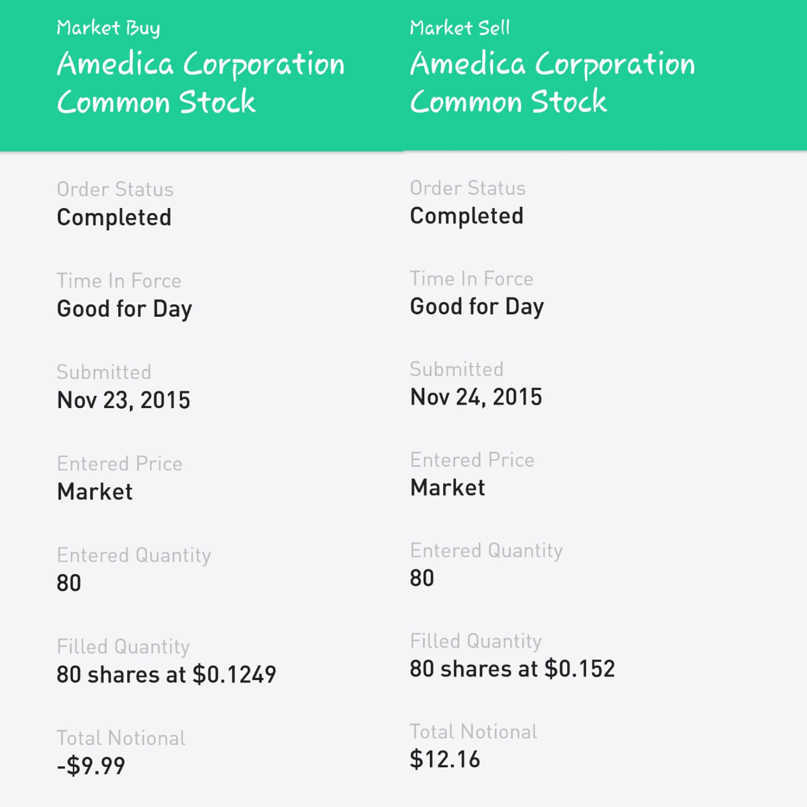Viewport: 807px width, 807px height.
Task: Click Good for Day in the buy order
Action: (x=124, y=309)
